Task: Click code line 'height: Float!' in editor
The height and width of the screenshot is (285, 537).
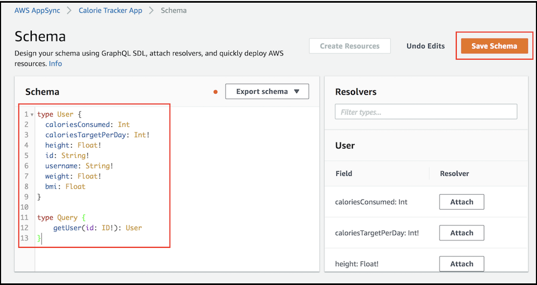Action: tap(73, 145)
